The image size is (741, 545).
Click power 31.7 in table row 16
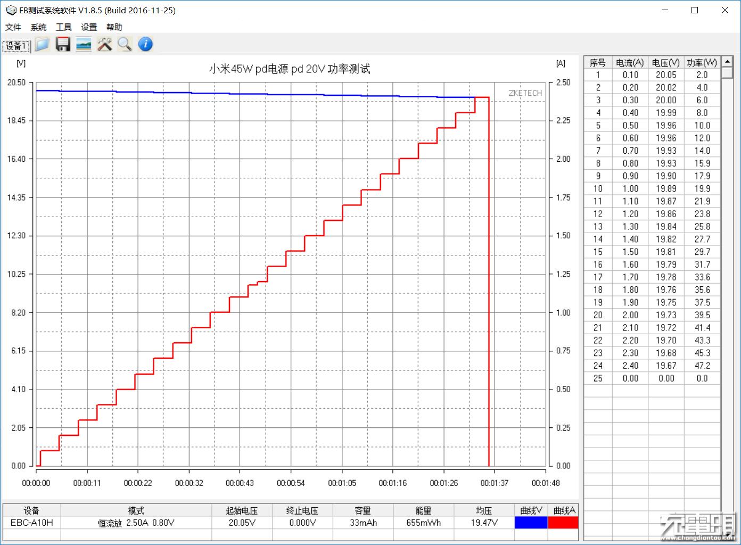click(x=702, y=265)
